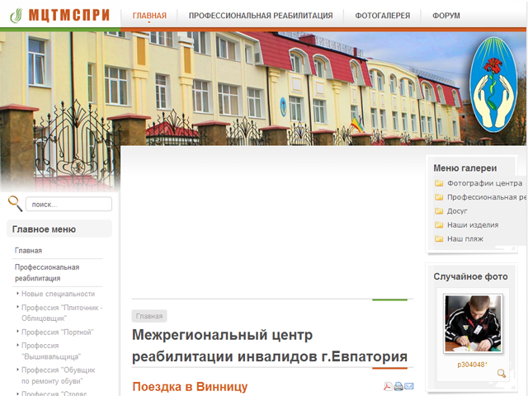Open the random photo thumbnail
The width and height of the screenshot is (528, 396).
[473, 323]
